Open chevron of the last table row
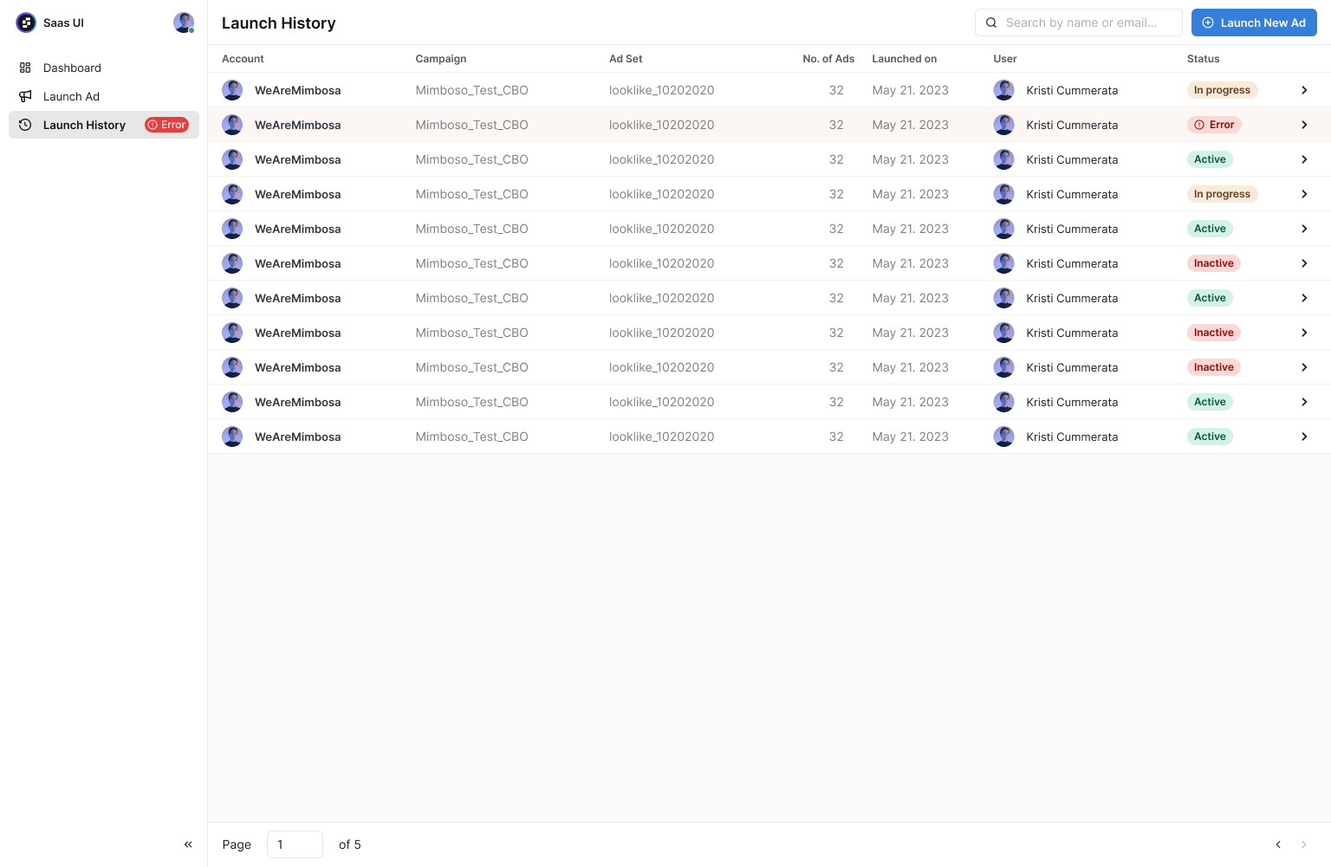1331x867 pixels. point(1304,437)
